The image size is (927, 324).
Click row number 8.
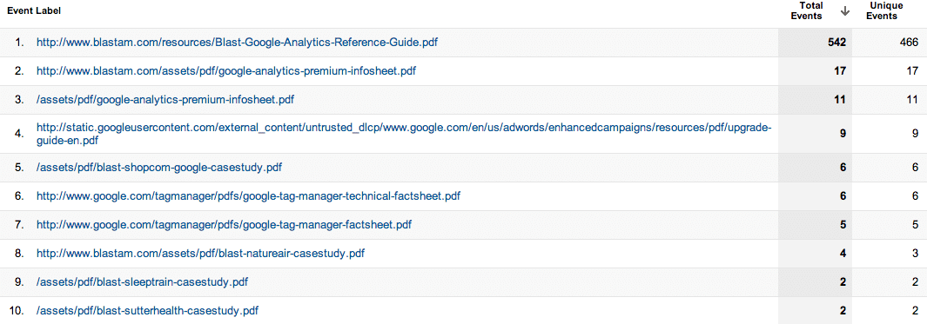(x=19, y=253)
